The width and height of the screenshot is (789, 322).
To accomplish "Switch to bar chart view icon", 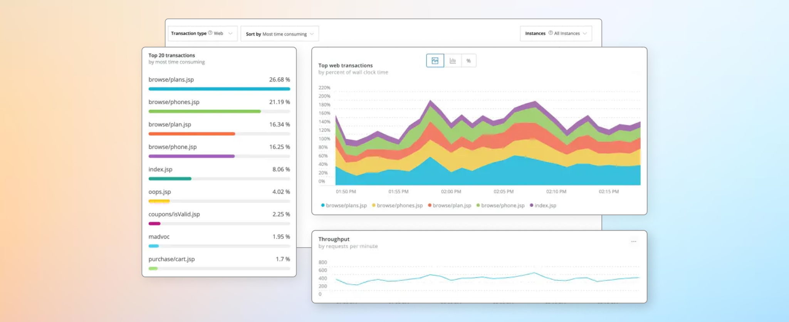I will coord(453,61).
